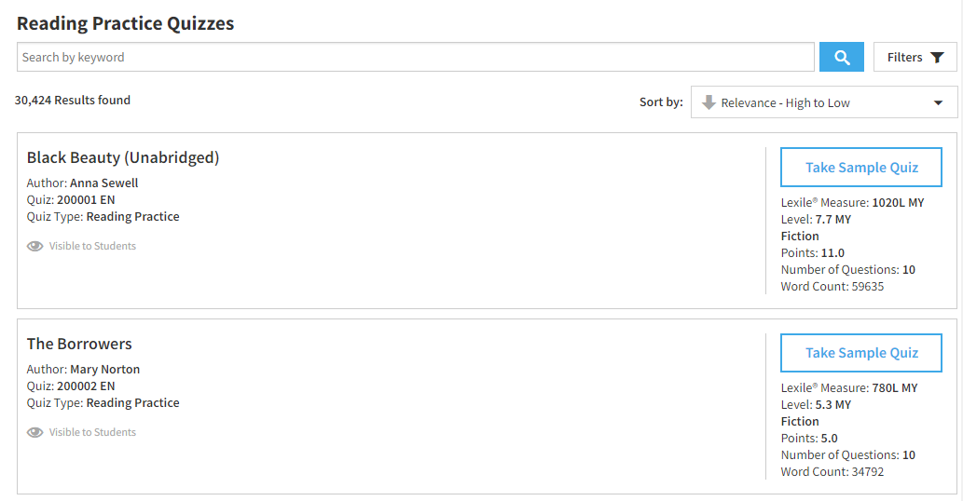The width and height of the screenshot is (963, 501).
Task: Click the Reading Practice Quizzes heading
Action: point(125,23)
